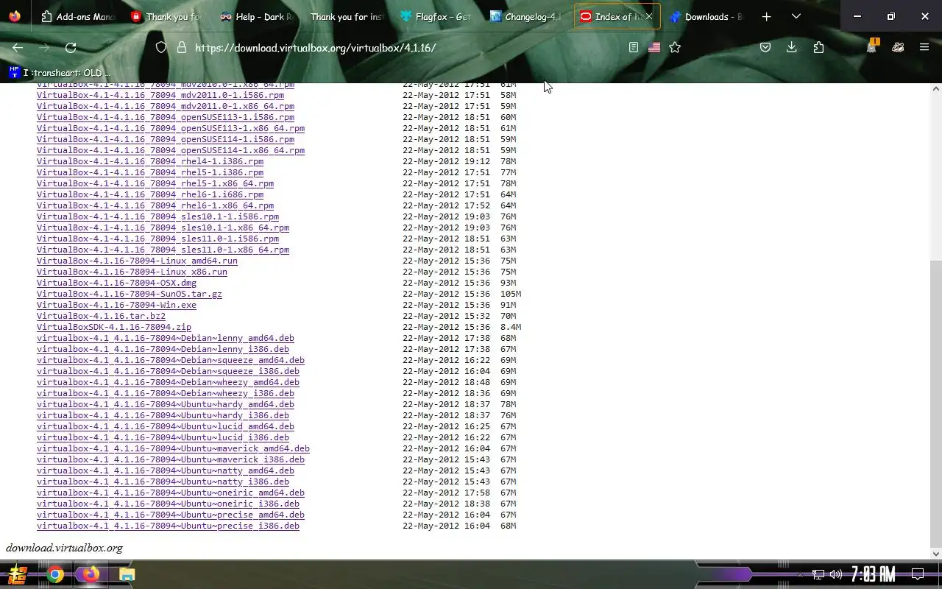
Task: Open the openSUSE114-1.x86_64.rpm link
Action: point(171,150)
